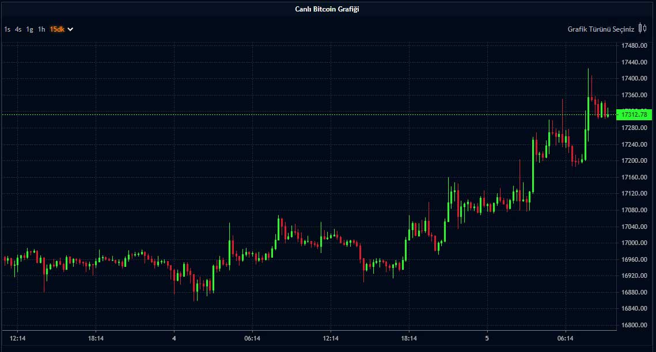Click the first 06:14 time axis label
The image size is (656, 352).
click(x=252, y=339)
